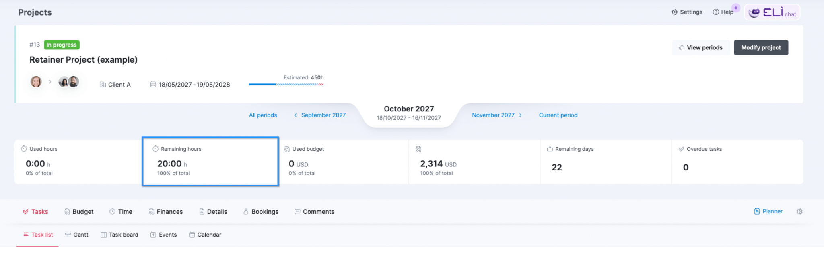Click the project owner avatar
The image size is (824, 253).
point(36,82)
